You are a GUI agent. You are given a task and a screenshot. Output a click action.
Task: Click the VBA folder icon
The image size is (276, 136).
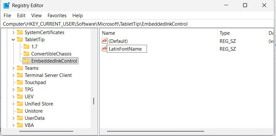[x=20, y=125]
